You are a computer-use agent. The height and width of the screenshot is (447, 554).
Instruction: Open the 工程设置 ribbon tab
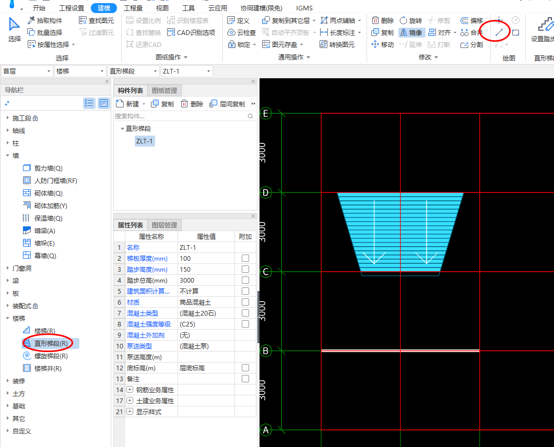(x=72, y=8)
